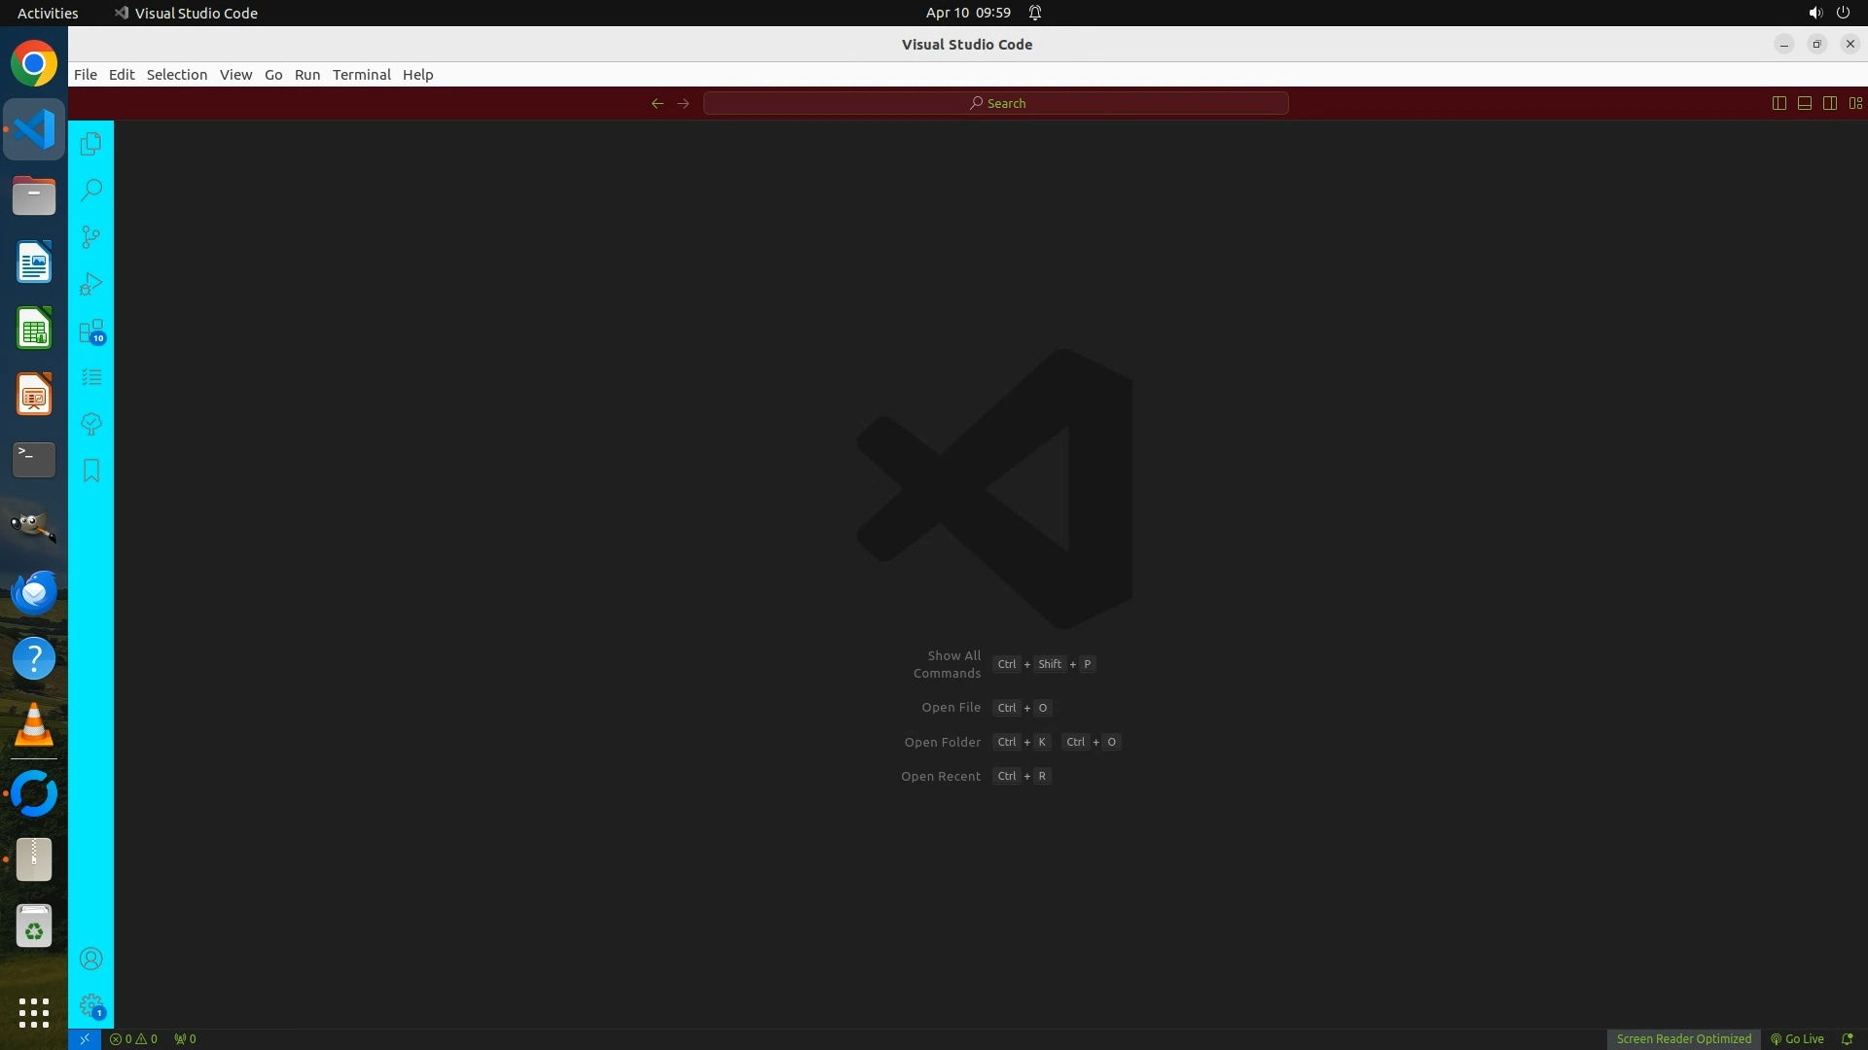Open the Run and Debug view

coord(90,284)
